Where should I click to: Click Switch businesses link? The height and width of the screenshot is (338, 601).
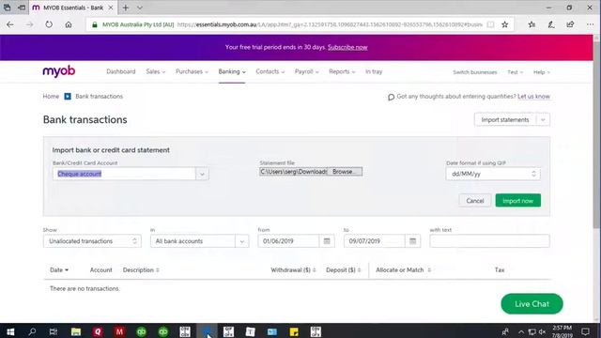click(x=474, y=72)
